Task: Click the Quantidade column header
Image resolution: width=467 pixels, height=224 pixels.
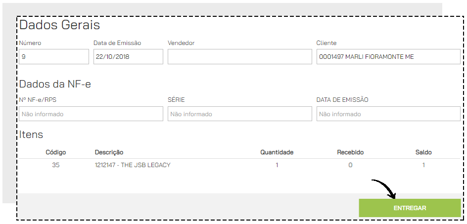Action: click(277, 152)
